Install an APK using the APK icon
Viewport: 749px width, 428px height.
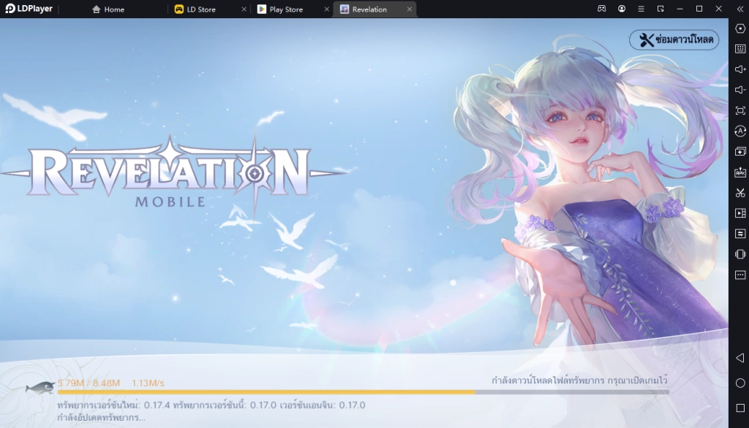(x=740, y=172)
